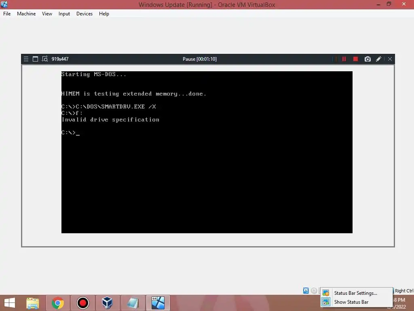Open the Input menu
Screen dimensions: 414x311
[x=64, y=14]
